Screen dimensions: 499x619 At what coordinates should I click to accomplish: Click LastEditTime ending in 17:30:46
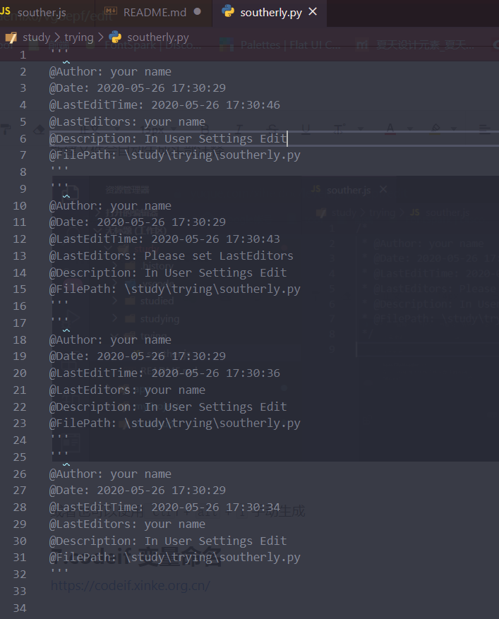(x=164, y=105)
